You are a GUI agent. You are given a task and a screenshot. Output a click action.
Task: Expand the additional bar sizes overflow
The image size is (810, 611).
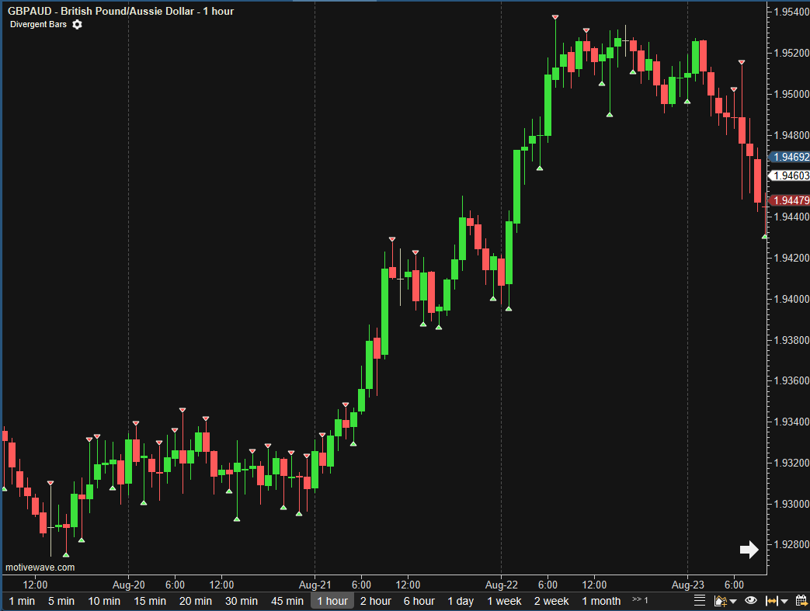tap(640, 600)
